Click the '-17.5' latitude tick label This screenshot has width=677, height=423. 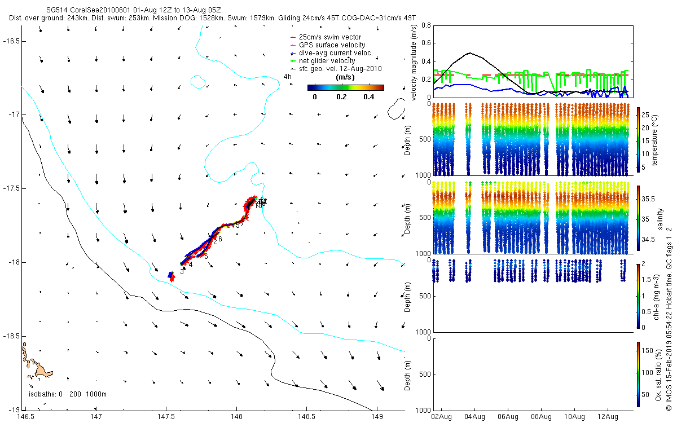tap(11, 188)
